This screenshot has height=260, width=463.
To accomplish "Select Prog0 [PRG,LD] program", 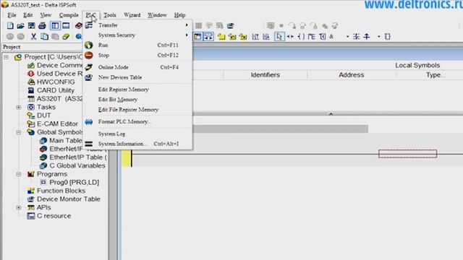I will point(74,182).
